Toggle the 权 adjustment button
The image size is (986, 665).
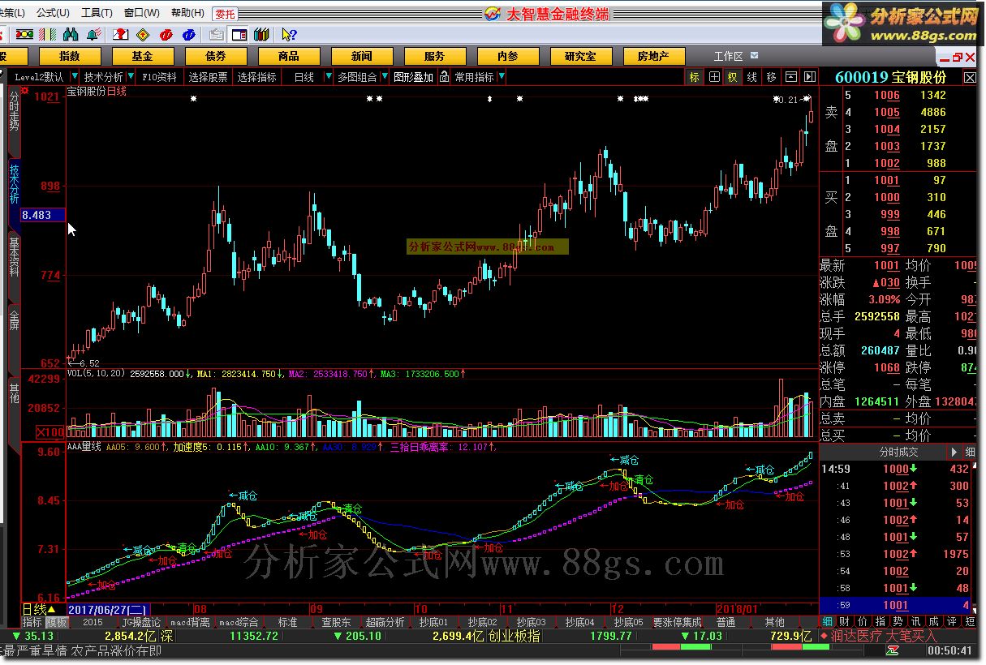(x=733, y=77)
